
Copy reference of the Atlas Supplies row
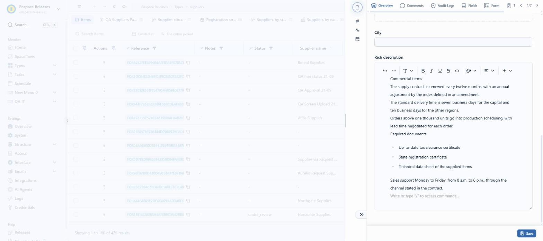tap(188, 118)
